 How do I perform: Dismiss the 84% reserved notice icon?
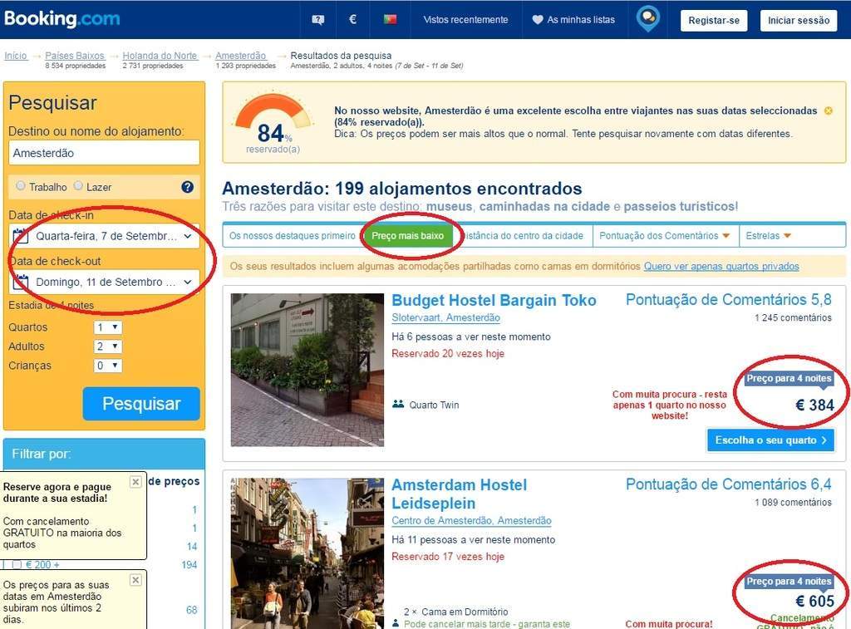click(829, 111)
